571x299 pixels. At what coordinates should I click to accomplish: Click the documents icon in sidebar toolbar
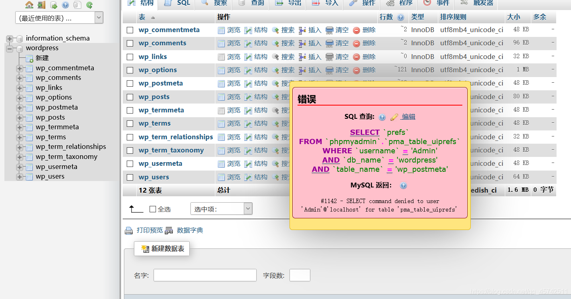pyautogui.click(x=77, y=5)
